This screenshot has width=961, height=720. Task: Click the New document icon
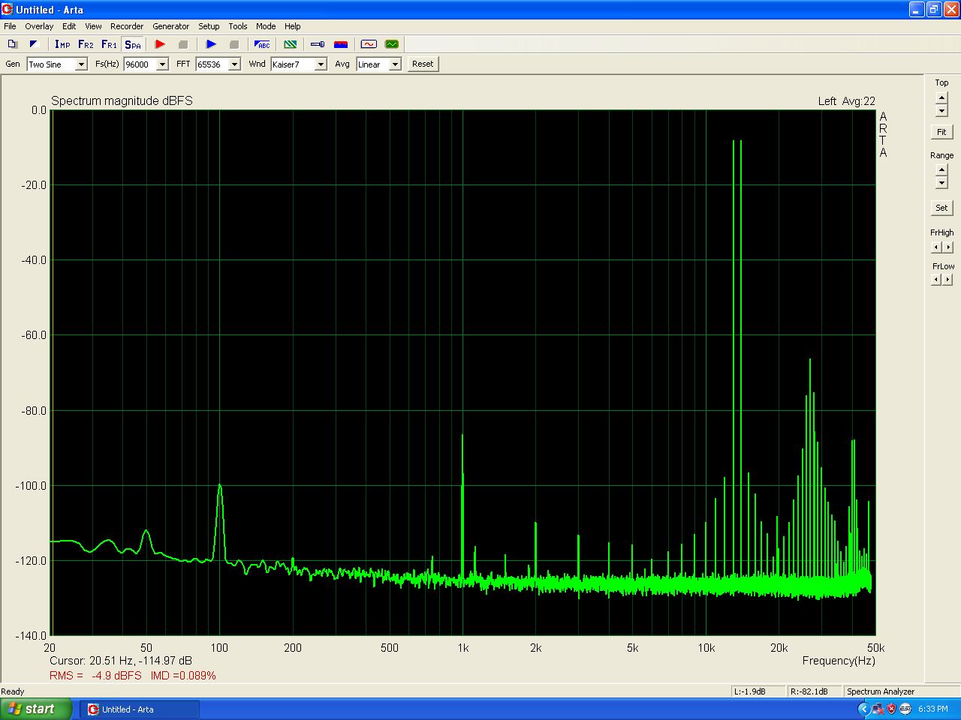click(x=13, y=44)
